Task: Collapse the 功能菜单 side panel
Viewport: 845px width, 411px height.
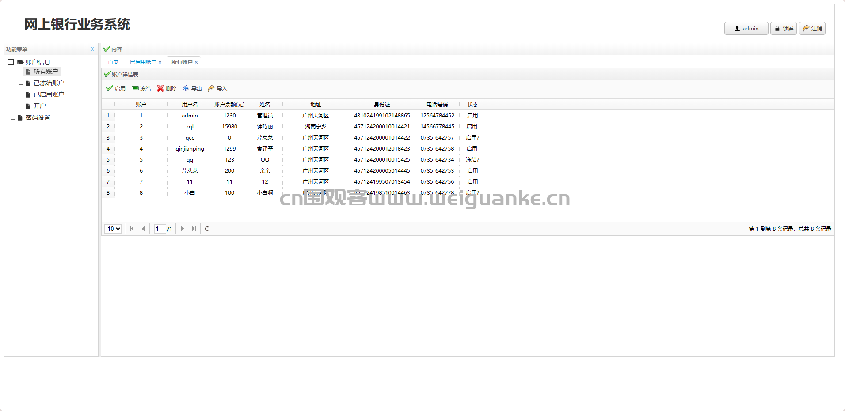Action: [92, 49]
